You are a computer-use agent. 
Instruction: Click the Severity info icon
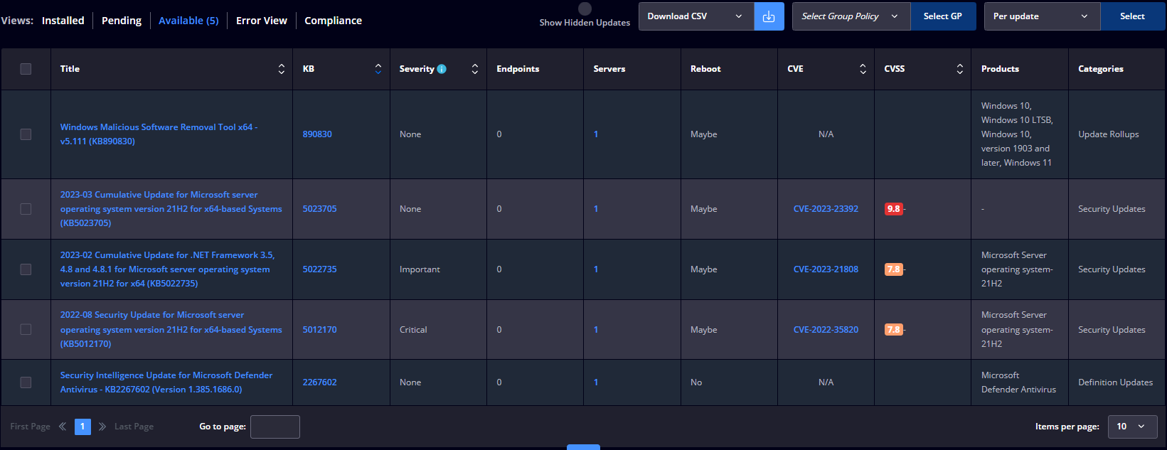[x=442, y=69]
